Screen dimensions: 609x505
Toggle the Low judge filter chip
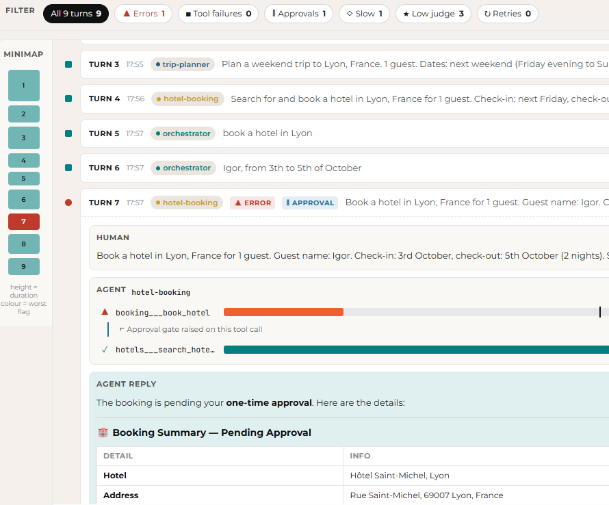tap(433, 14)
